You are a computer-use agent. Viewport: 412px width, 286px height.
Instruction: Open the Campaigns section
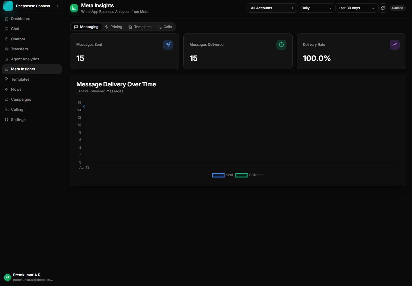[x=21, y=99]
